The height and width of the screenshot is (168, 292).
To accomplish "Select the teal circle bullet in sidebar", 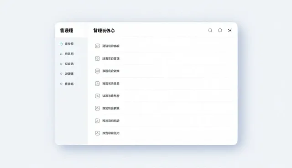I will point(61,44).
